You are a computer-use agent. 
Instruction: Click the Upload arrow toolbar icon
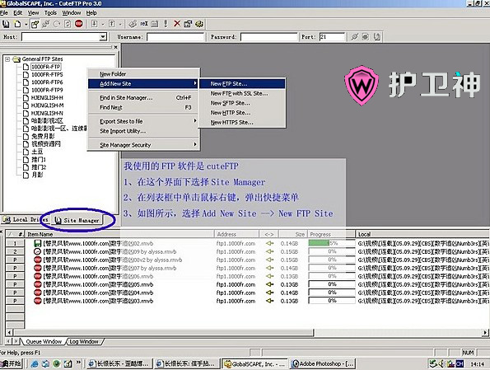(111, 24)
